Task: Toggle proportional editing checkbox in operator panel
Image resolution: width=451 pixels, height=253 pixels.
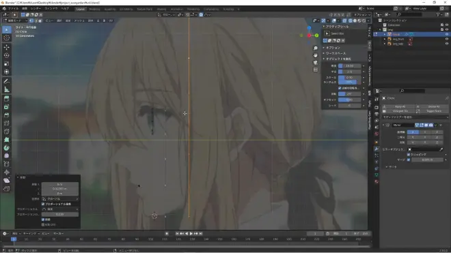Action: point(43,204)
